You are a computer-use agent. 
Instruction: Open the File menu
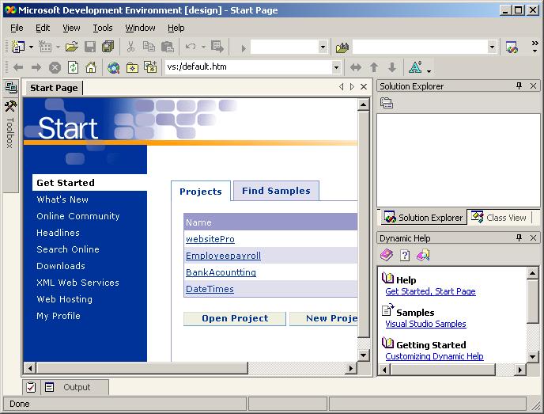(17, 28)
